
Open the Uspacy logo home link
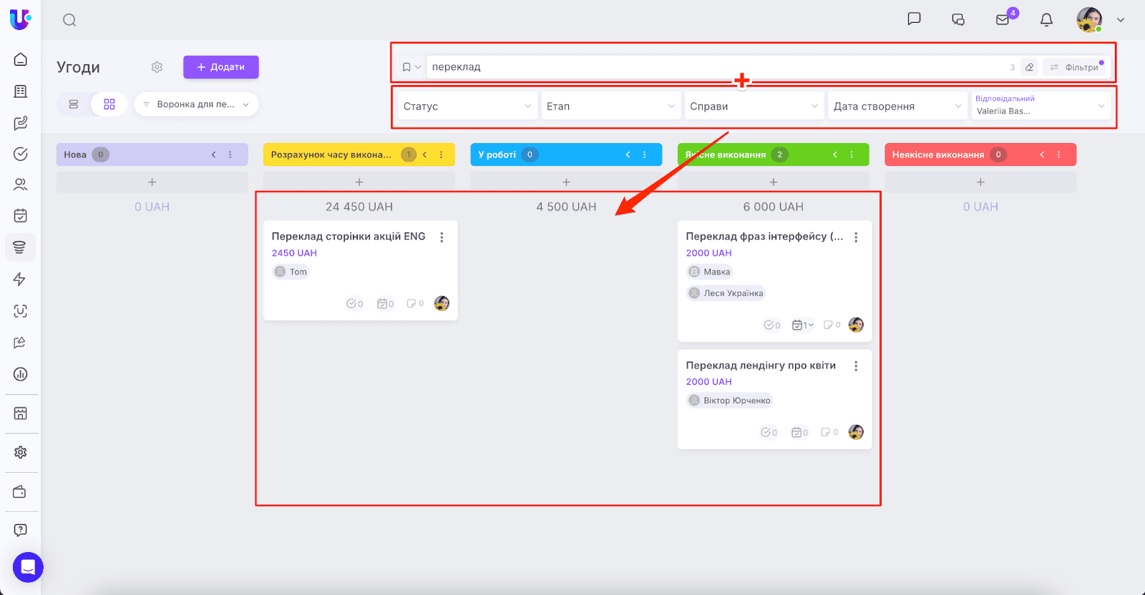point(20,19)
